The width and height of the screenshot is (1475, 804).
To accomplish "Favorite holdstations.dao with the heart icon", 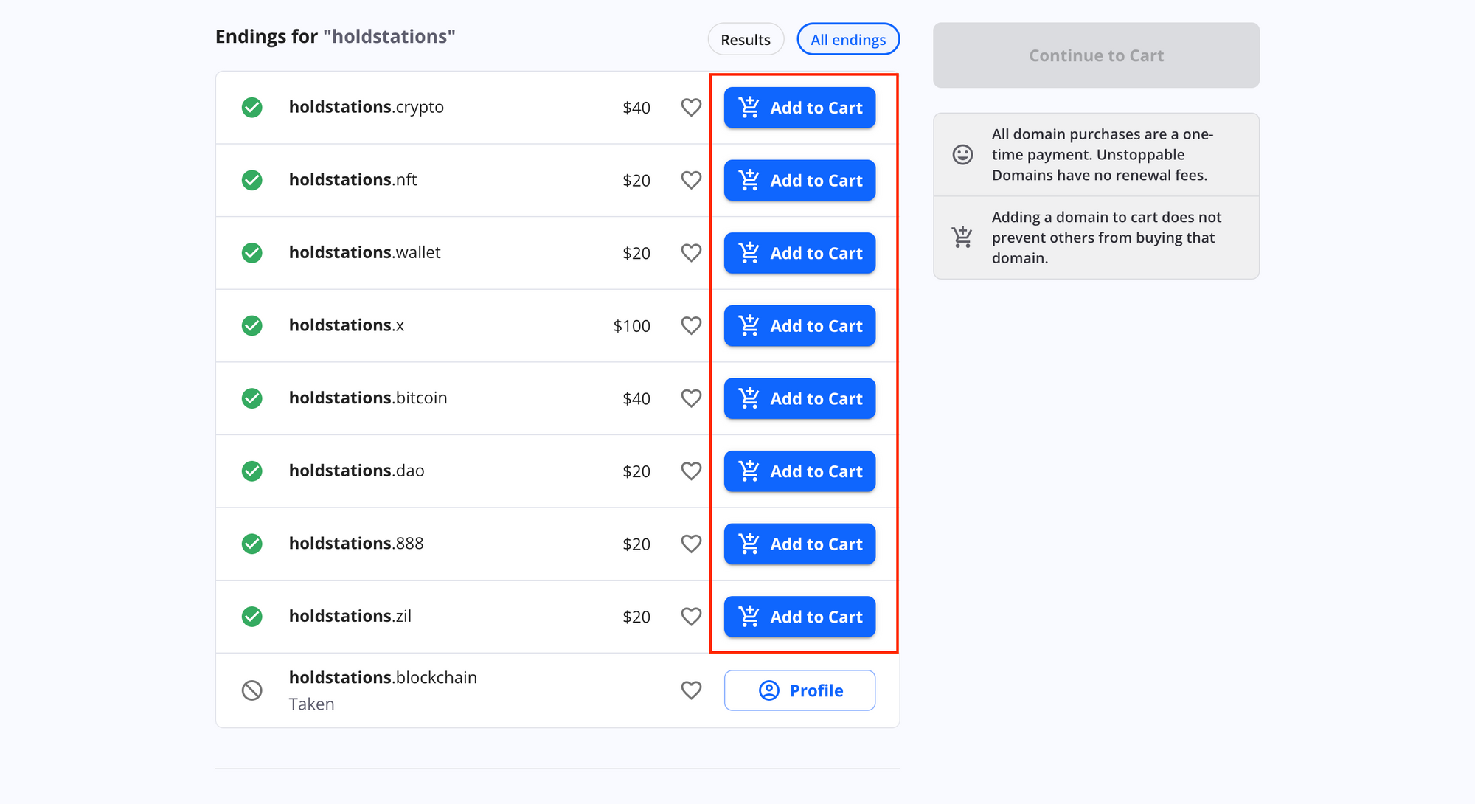I will 691,471.
